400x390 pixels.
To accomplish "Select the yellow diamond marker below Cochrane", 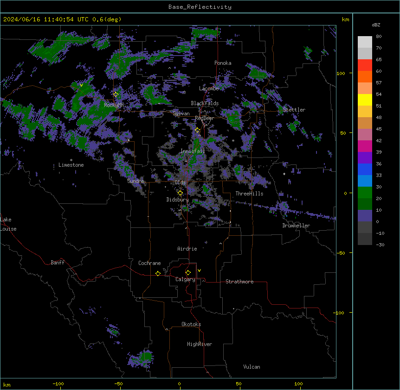I will (158, 273).
